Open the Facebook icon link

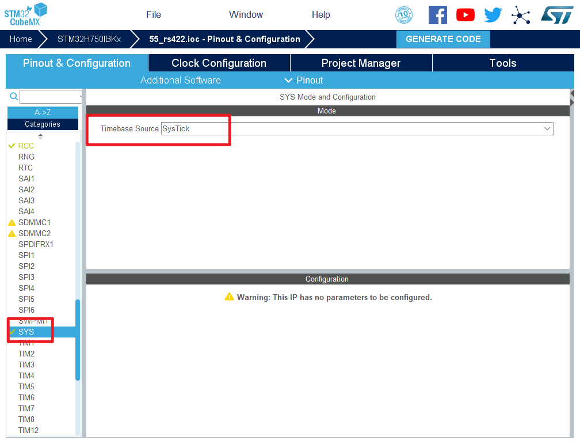pos(437,15)
